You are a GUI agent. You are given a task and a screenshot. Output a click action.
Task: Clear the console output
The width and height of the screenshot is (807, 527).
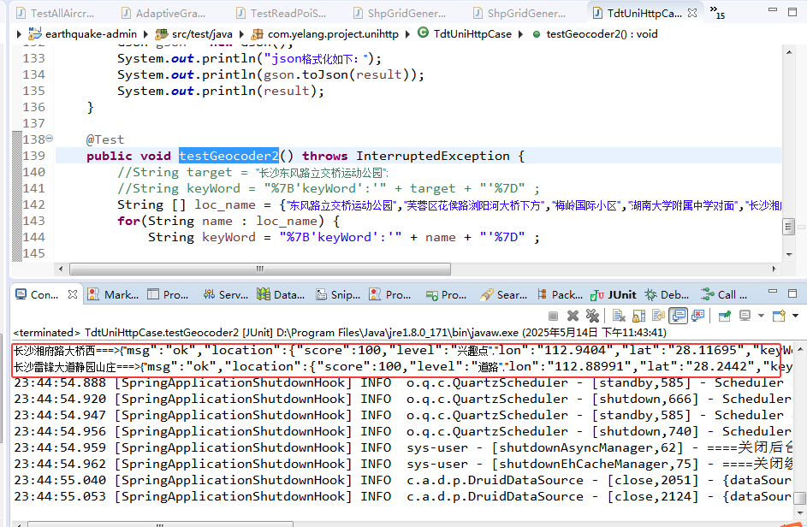(x=619, y=316)
